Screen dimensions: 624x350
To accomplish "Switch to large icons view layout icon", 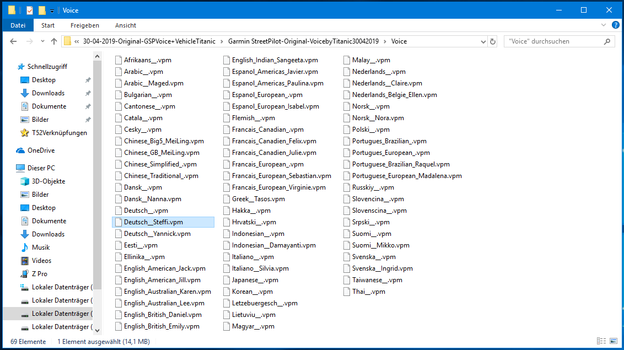I will [x=614, y=341].
